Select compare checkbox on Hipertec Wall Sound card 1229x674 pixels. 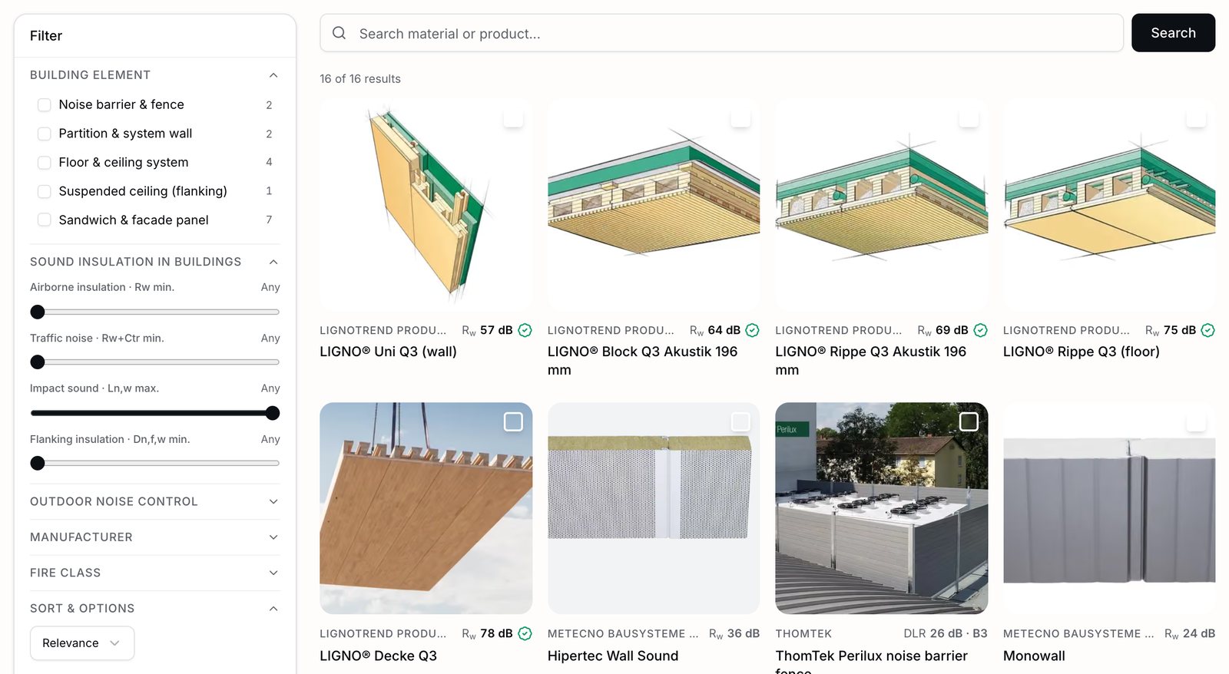coord(740,421)
